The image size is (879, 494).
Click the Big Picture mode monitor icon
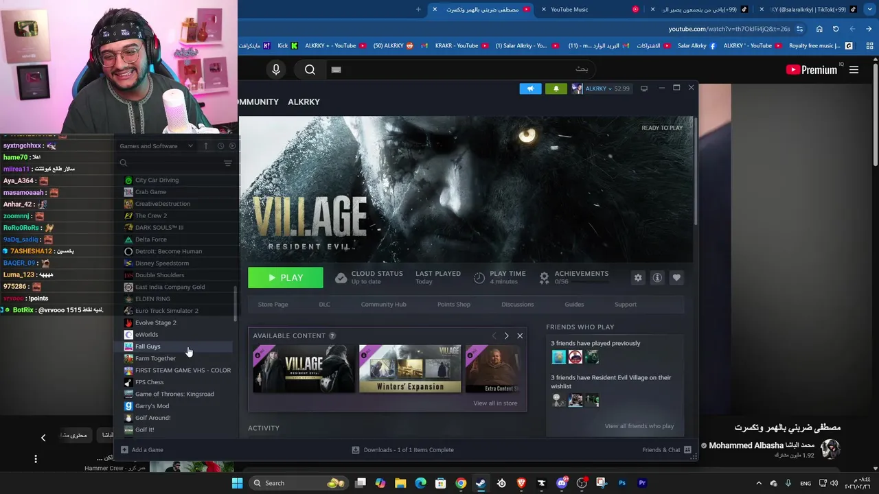point(644,89)
